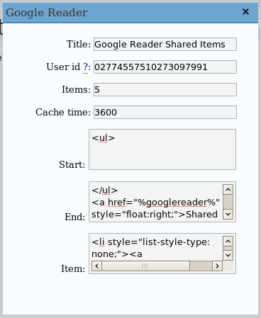Viewport: 261px width, 318px height.
Task: Click the Title input field
Action: pyautogui.click(x=165, y=44)
